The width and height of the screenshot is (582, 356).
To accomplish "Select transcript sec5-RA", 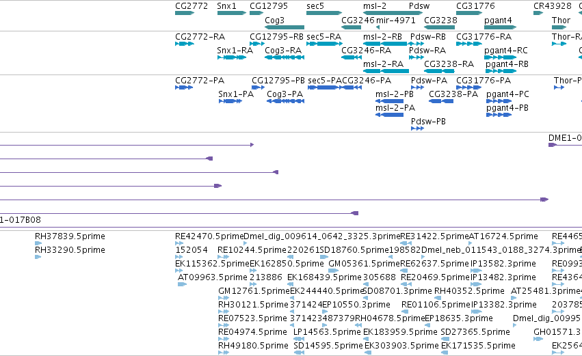I will tap(323, 37).
